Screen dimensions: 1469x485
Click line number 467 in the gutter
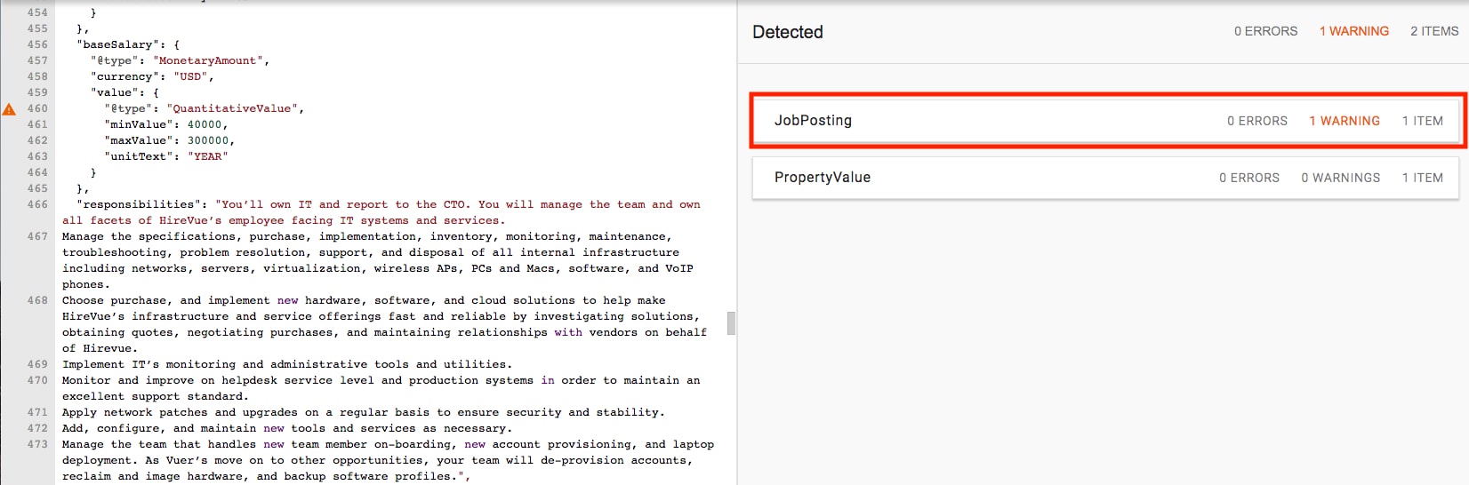[37, 236]
